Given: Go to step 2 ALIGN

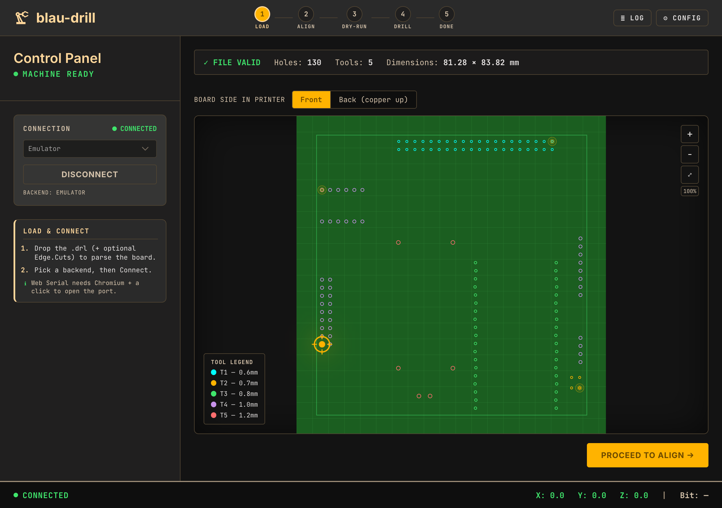Looking at the screenshot, I should tap(306, 14).
